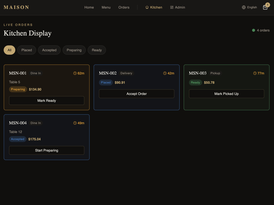Click the 77m elapsed time

pos(261,73)
